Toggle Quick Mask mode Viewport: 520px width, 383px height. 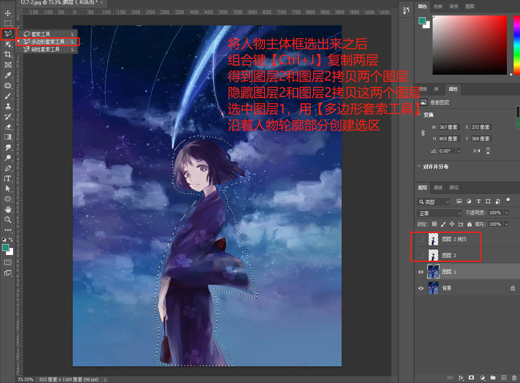point(8,262)
